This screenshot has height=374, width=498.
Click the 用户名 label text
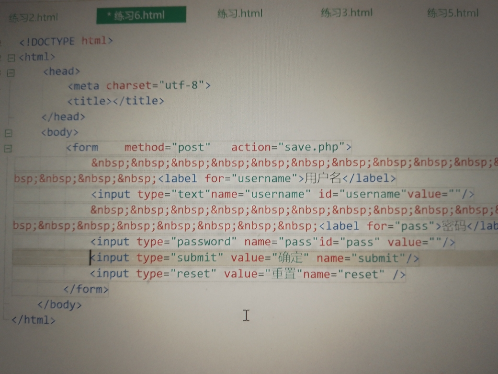pyautogui.click(x=323, y=178)
